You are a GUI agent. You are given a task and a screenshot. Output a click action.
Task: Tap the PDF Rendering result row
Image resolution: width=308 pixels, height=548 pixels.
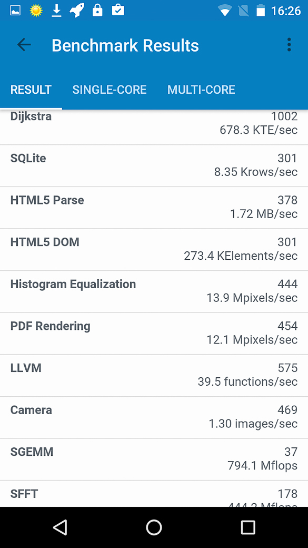154,334
